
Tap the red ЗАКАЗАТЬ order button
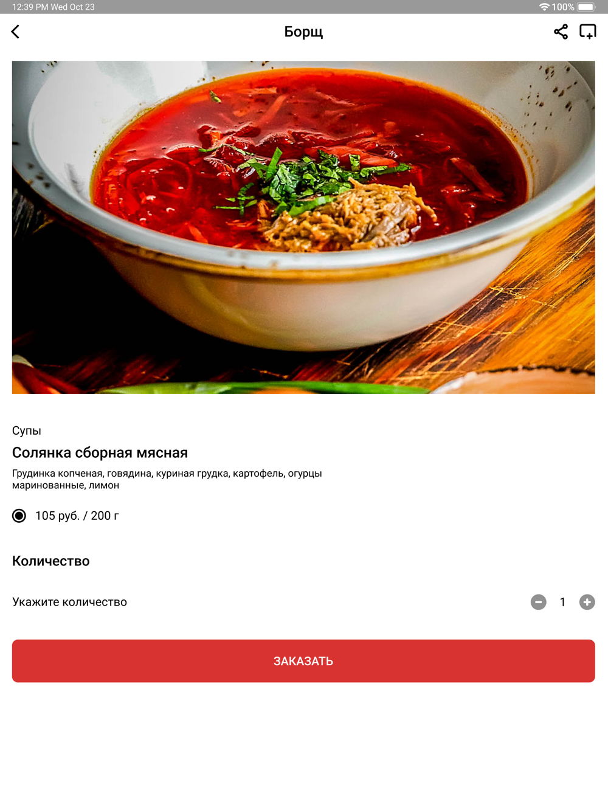click(303, 661)
